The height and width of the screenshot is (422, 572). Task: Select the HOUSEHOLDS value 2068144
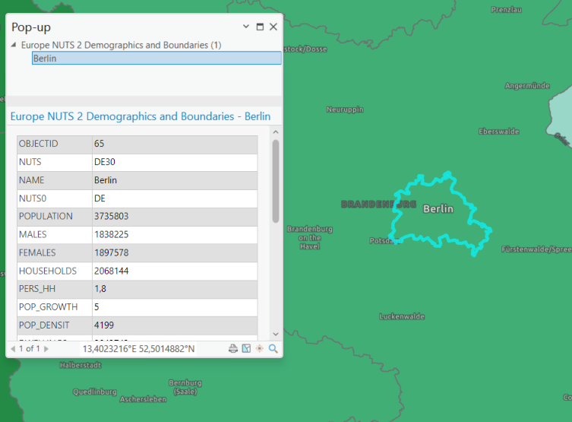click(x=111, y=271)
